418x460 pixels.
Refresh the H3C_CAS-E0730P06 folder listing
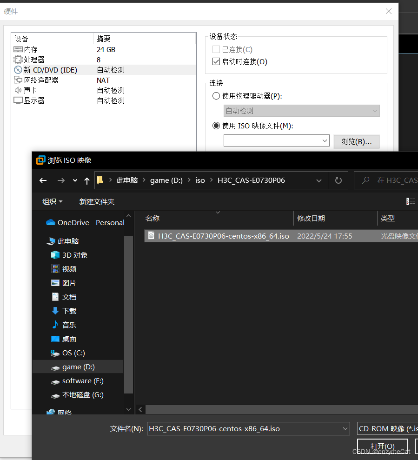[x=338, y=180]
